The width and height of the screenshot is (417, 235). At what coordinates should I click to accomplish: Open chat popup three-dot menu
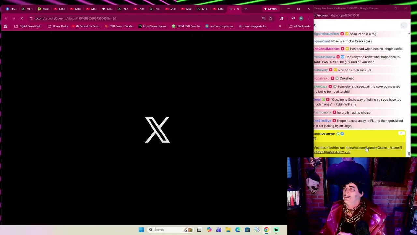click(x=404, y=25)
